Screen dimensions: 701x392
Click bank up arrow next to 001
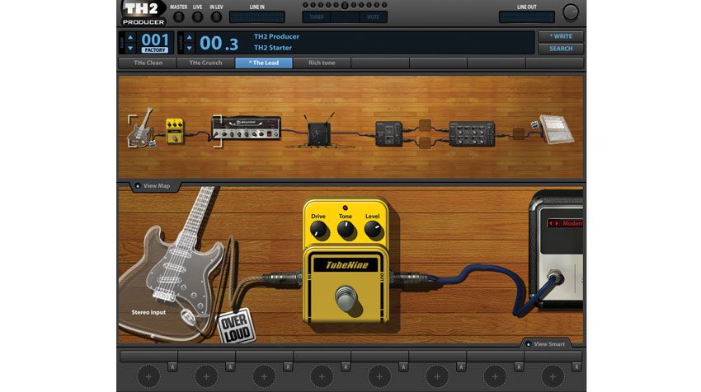(130, 37)
